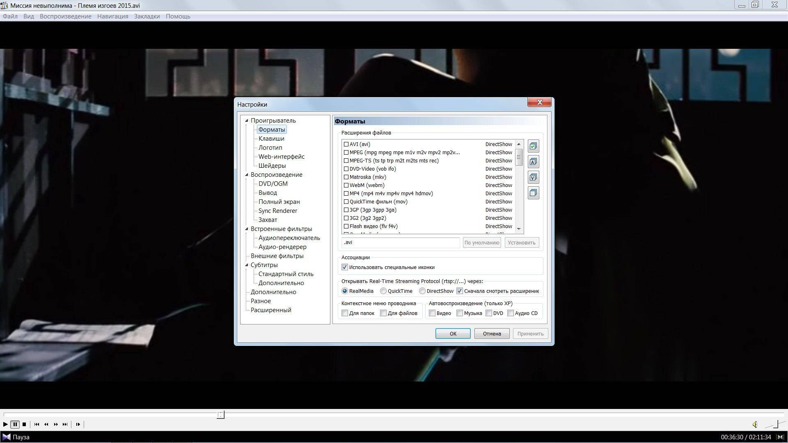The height and width of the screenshot is (443, 788).
Task: Open the Web-интерфейс settings page
Action: pyautogui.click(x=281, y=157)
